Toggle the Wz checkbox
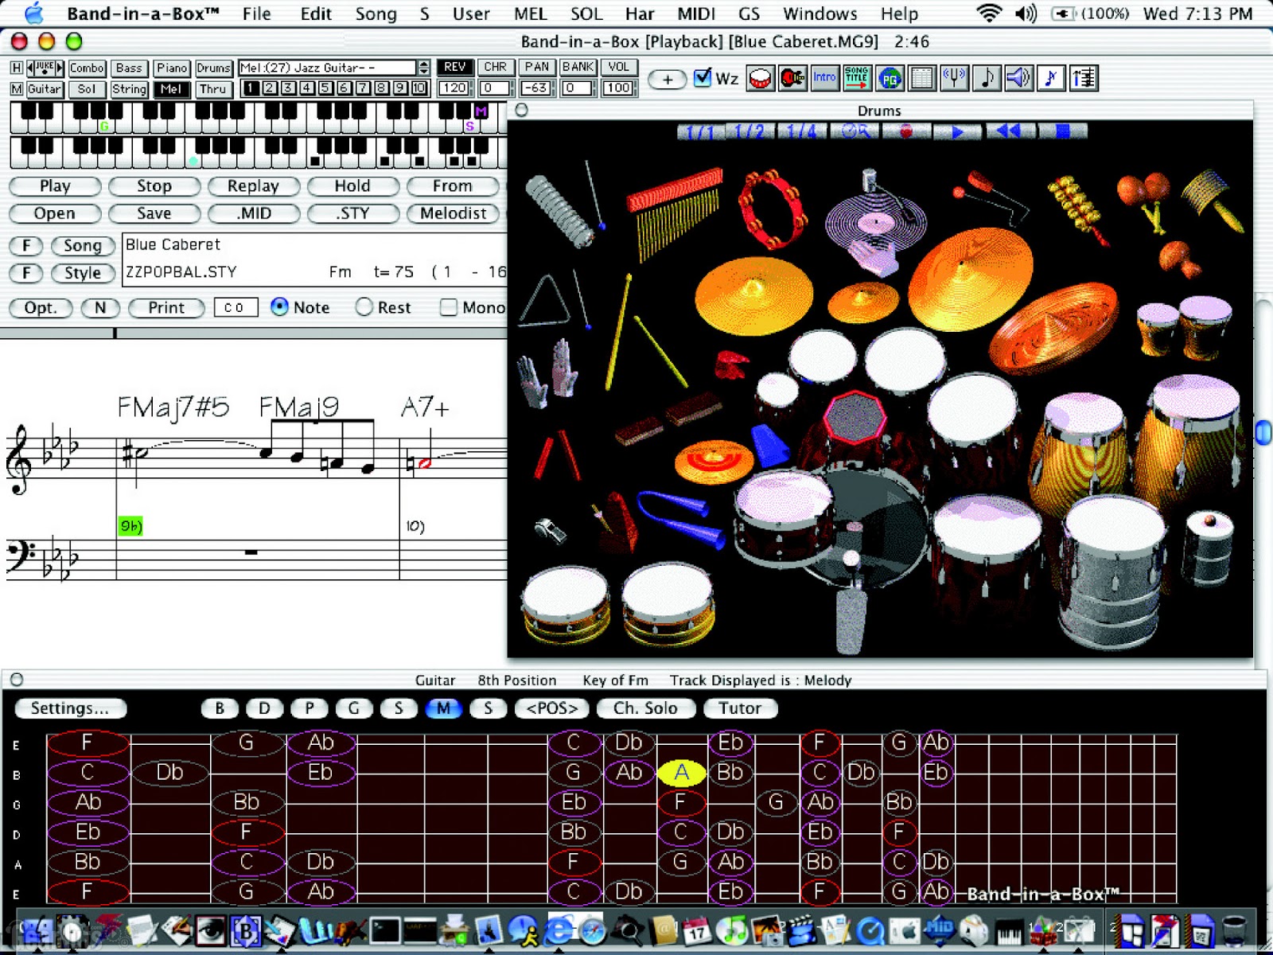1273x955 pixels. tap(702, 77)
